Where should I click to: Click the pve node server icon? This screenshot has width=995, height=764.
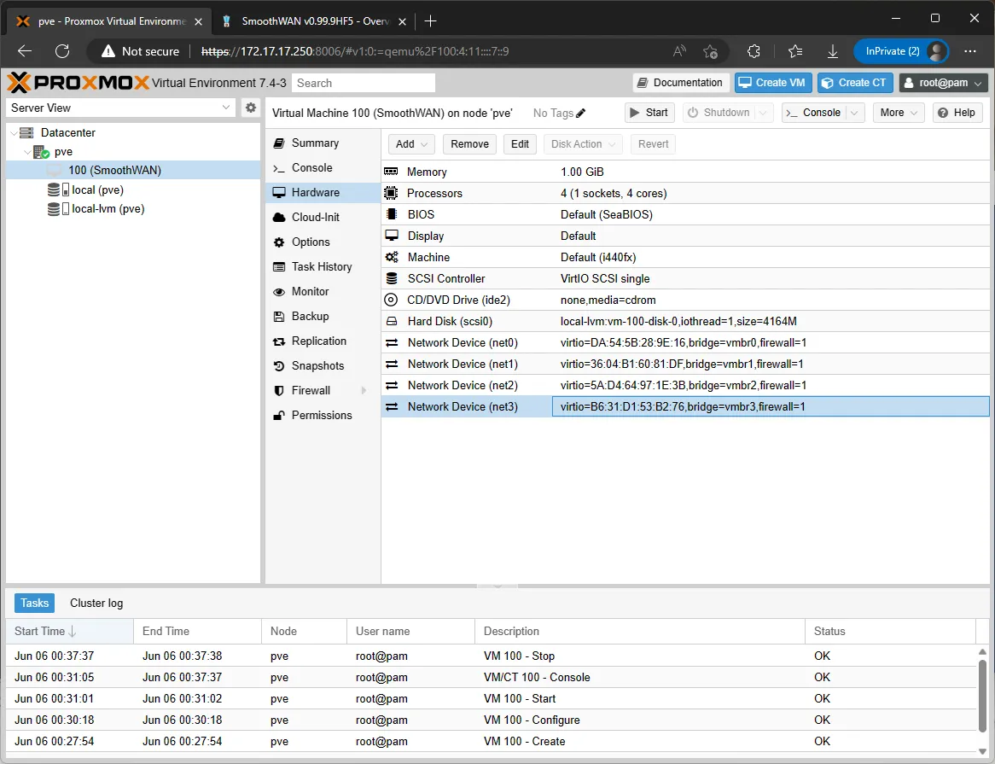[41, 152]
